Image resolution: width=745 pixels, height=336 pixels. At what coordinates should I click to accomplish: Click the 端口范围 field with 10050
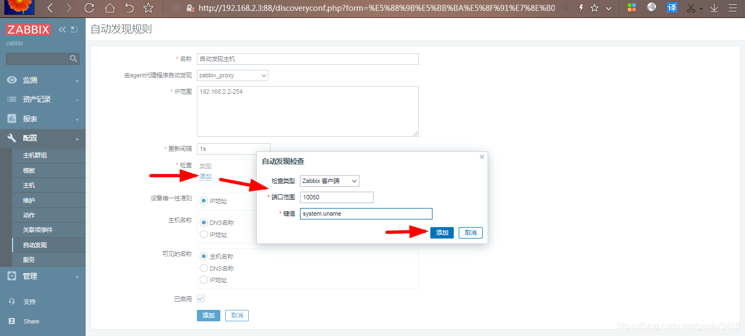[x=337, y=197]
